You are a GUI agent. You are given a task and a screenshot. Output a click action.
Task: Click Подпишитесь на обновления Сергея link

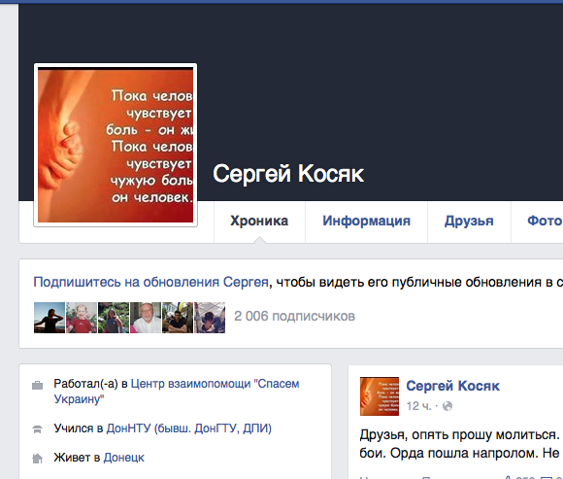click(x=150, y=282)
